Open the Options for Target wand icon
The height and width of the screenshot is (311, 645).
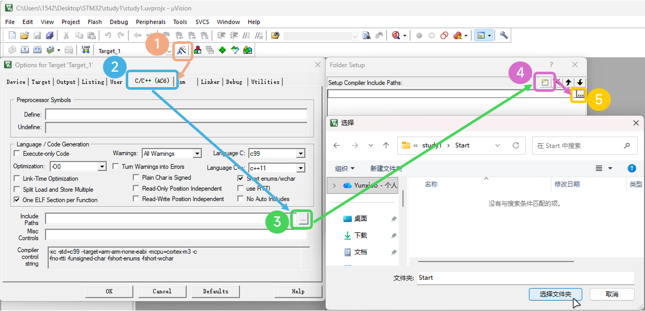tap(182, 50)
